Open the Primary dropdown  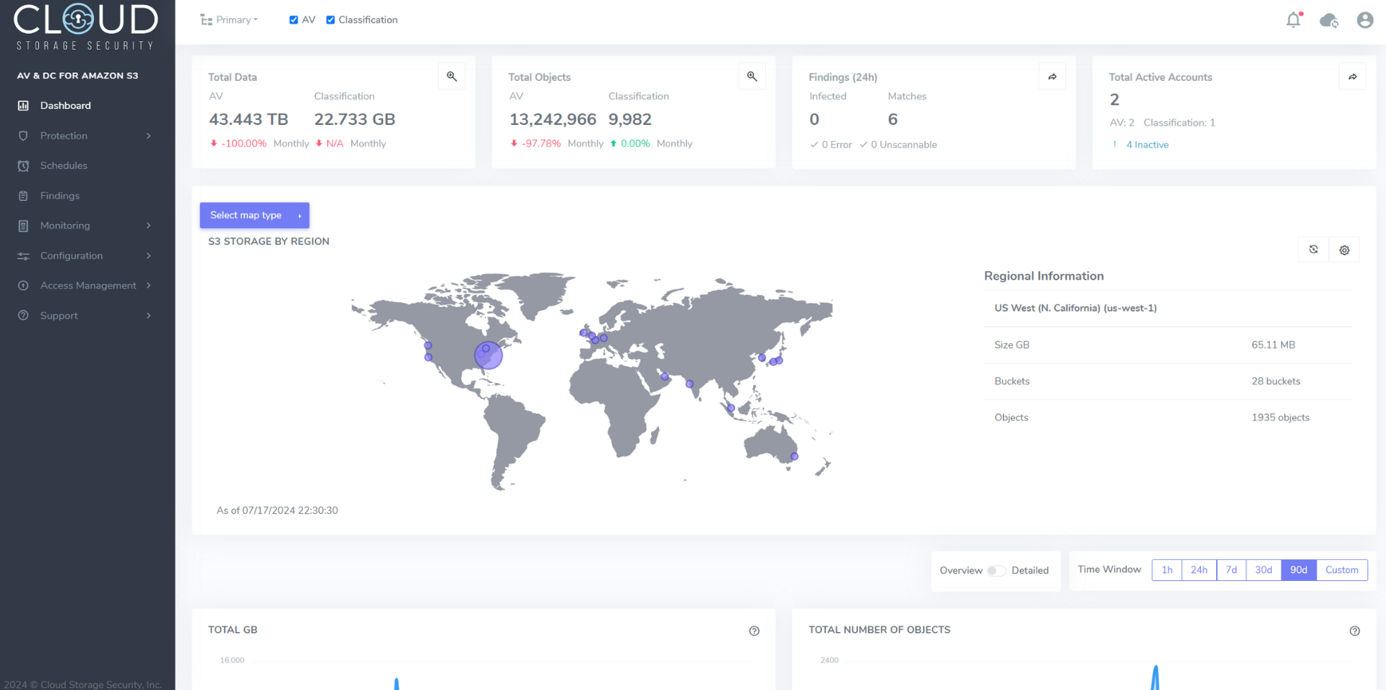229,20
